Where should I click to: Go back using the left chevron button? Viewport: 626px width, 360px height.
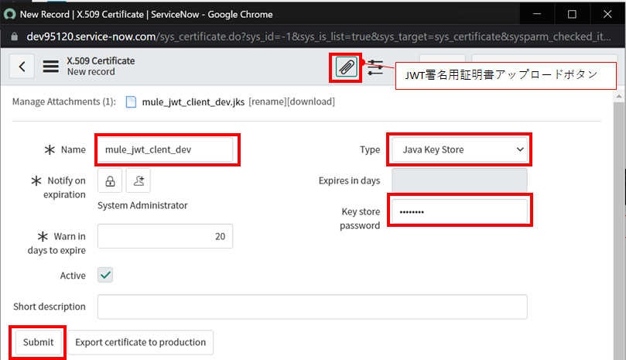pyautogui.click(x=22, y=67)
